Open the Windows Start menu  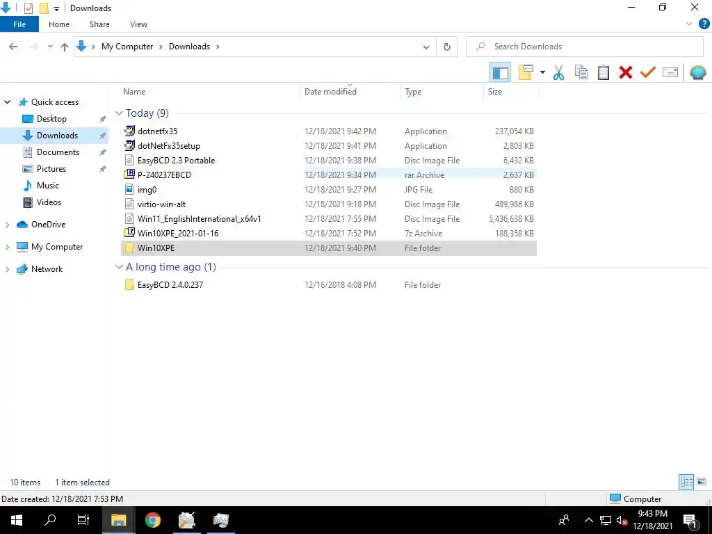click(17, 520)
